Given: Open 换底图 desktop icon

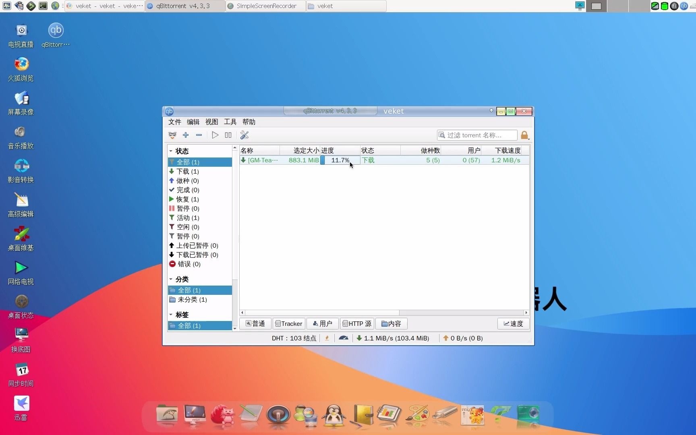Looking at the screenshot, I should 21,340.
